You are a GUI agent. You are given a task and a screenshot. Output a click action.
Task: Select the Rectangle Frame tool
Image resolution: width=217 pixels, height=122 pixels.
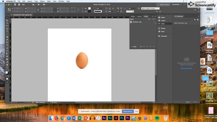tap(7, 42)
